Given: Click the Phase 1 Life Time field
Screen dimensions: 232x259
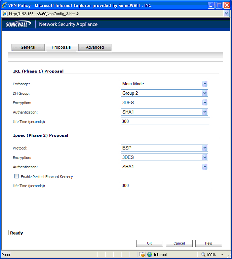Looking at the screenshot, I should pyautogui.click(x=165, y=121).
